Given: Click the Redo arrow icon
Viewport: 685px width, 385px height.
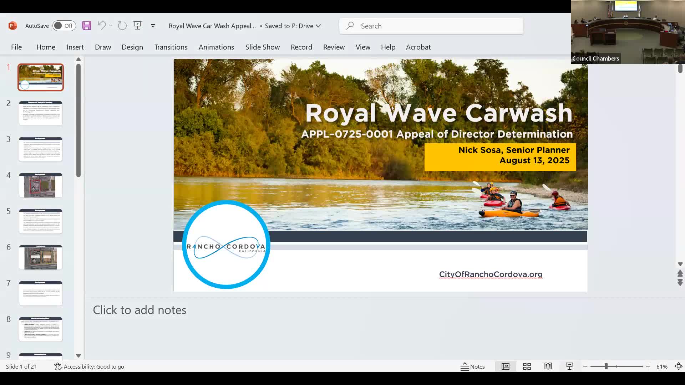Looking at the screenshot, I should [122, 26].
